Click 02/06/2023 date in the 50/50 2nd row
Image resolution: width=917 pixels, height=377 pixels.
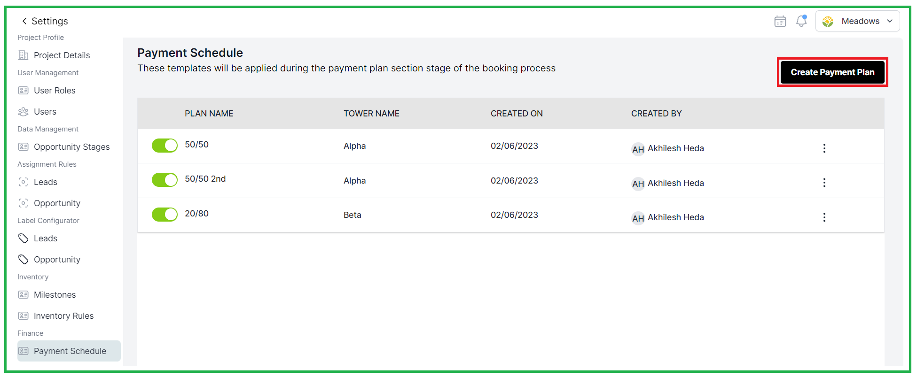[x=514, y=181]
